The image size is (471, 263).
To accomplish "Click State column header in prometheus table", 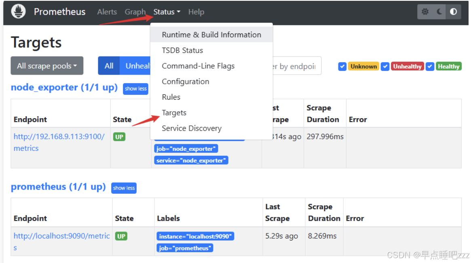I will (124, 218).
